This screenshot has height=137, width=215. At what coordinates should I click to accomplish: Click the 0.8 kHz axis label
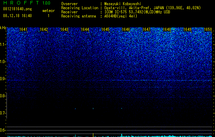pos(3,96)
